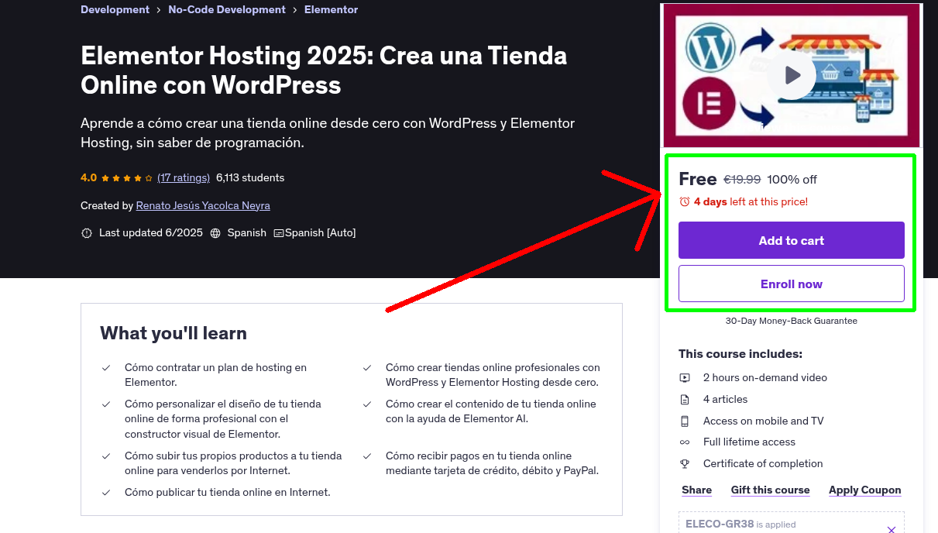Click 'Cómo personalizar el diseño' item

[x=223, y=419]
